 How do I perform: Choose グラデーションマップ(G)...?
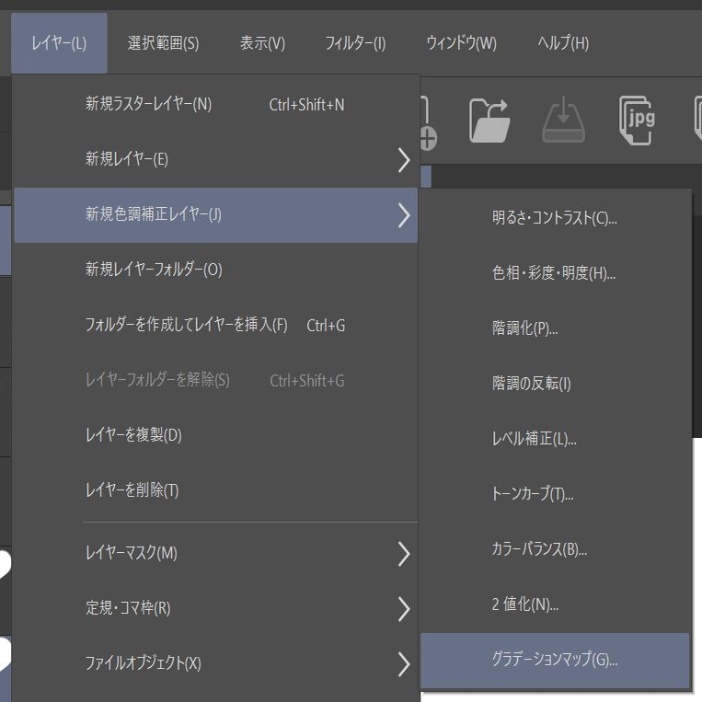(x=555, y=660)
